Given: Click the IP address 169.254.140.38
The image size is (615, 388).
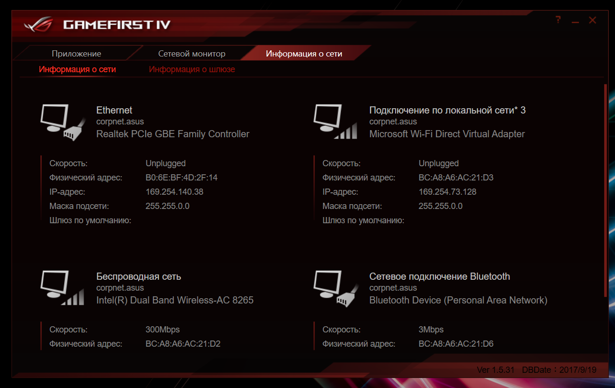Looking at the screenshot, I should 174,192.
